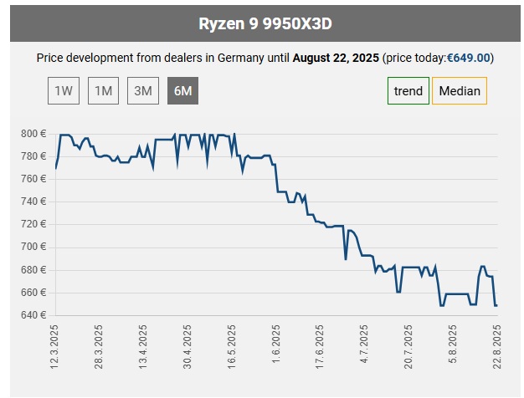
Task: Click the 16.5.2025 date label
Action: click(x=232, y=347)
